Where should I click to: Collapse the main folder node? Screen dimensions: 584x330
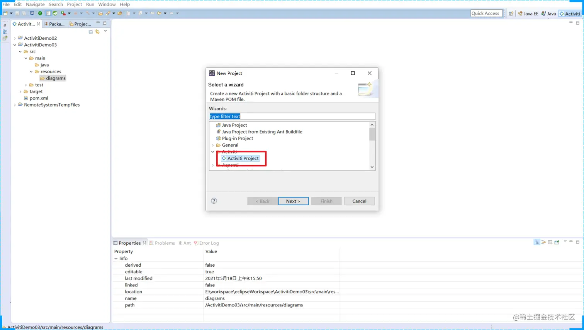pyautogui.click(x=26, y=58)
